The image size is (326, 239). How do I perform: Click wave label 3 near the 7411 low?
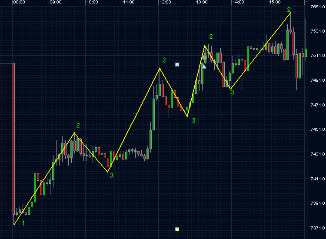click(x=111, y=176)
